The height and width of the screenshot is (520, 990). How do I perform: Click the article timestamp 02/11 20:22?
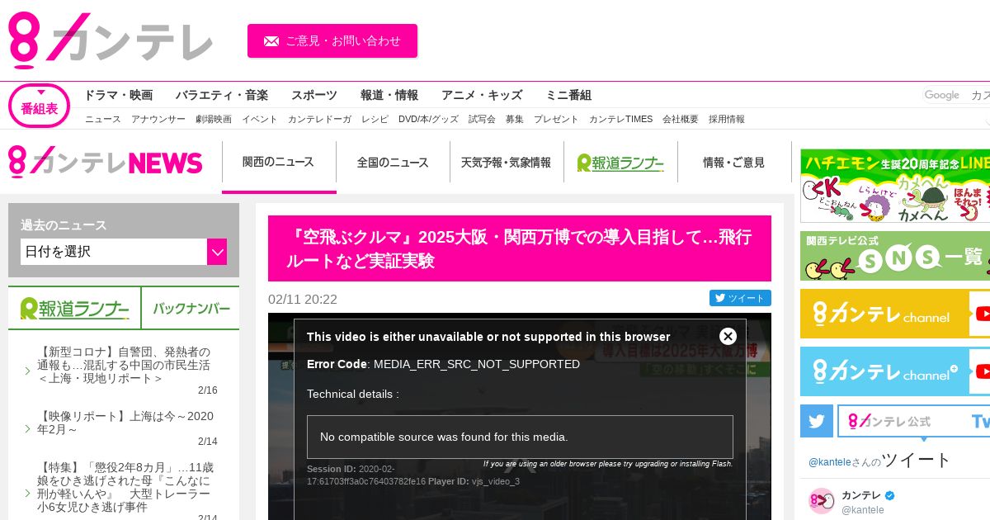click(x=303, y=299)
